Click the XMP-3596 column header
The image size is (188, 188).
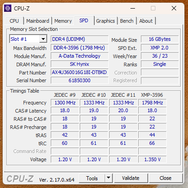click(152, 95)
